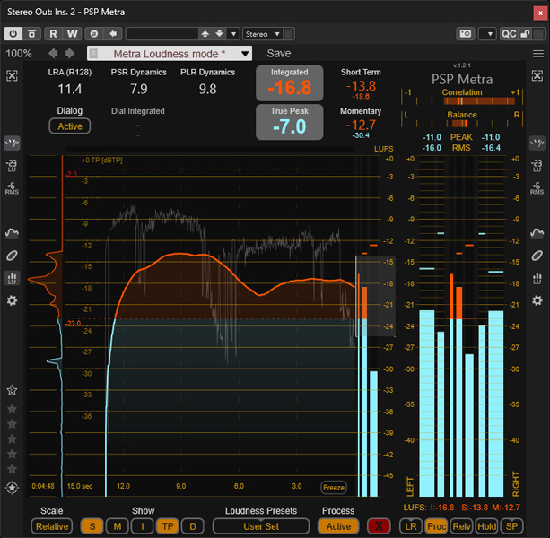
Task: Click the lock icon next to QC
Action: point(526,34)
